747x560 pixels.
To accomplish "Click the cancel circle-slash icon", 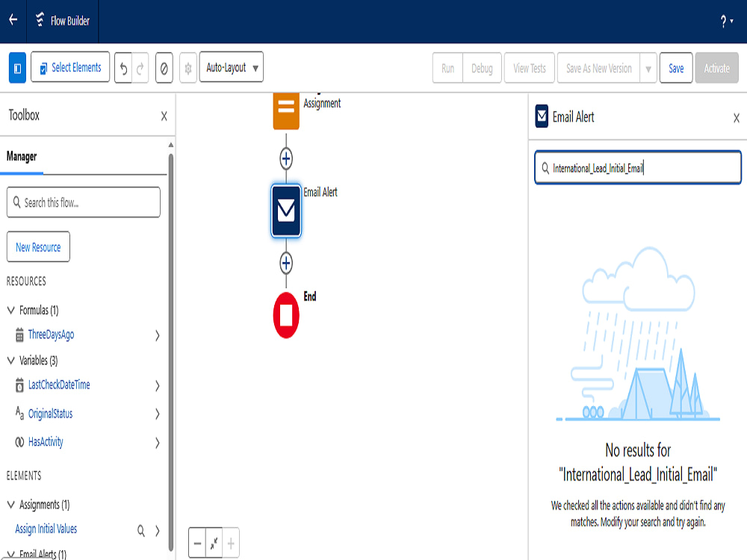I will click(x=164, y=68).
